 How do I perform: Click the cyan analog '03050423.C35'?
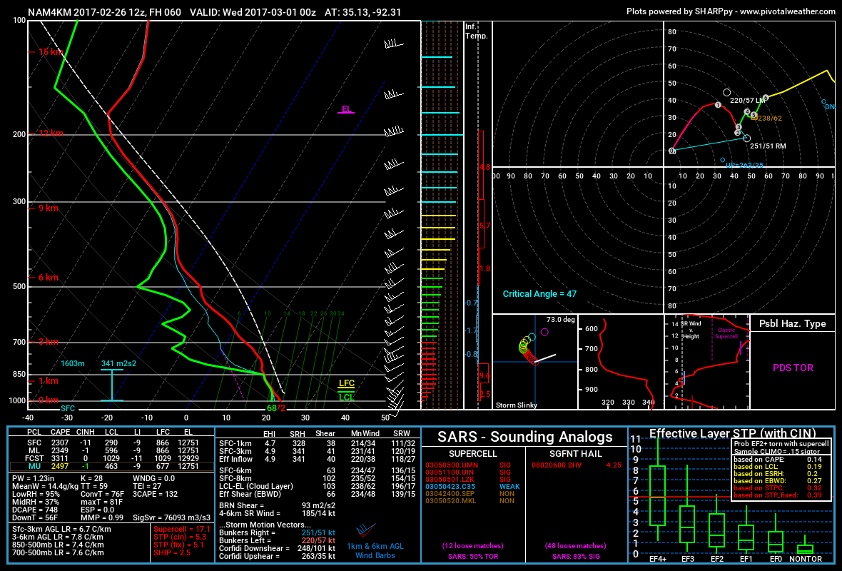[x=450, y=487]
